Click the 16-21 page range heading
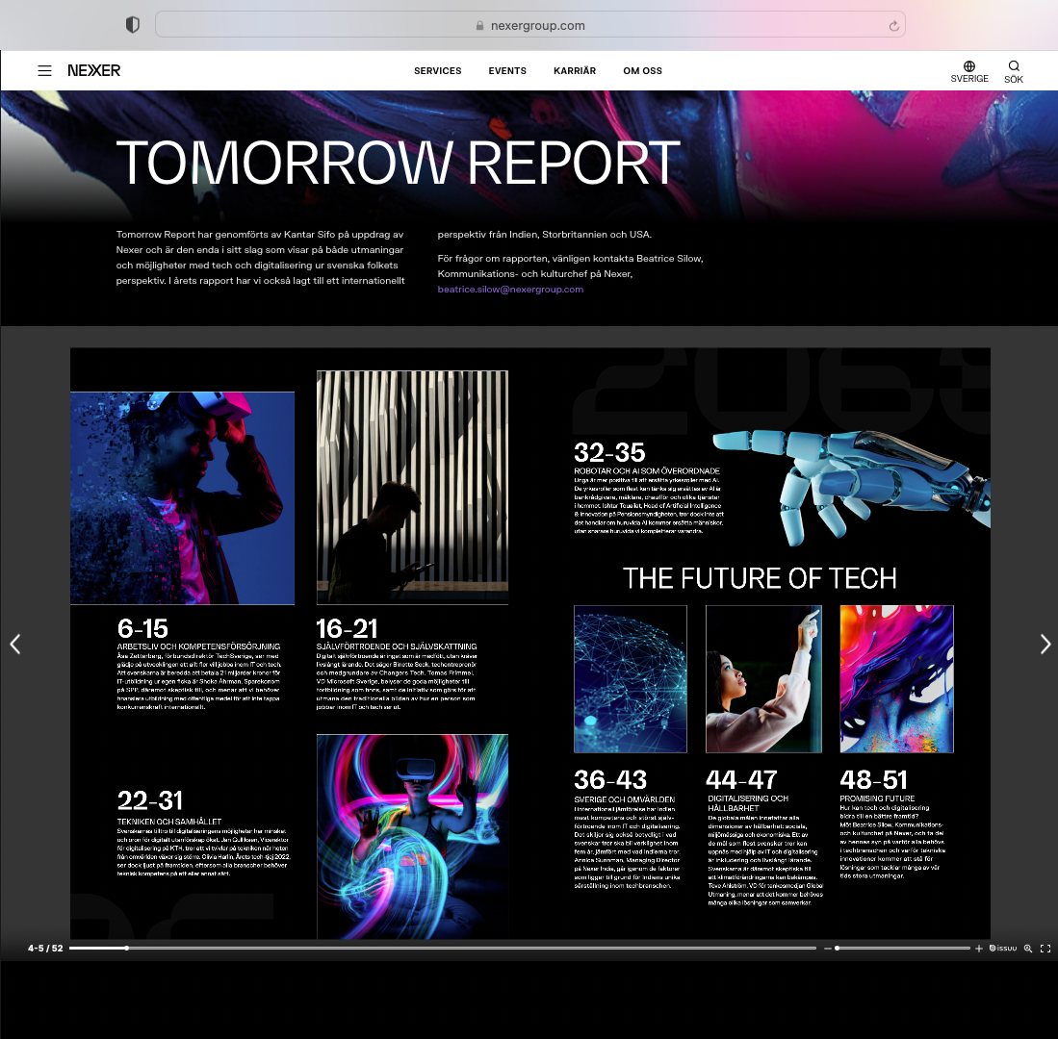Image resolution: width=1058 pixels, height=1039 pixels. 347,628
